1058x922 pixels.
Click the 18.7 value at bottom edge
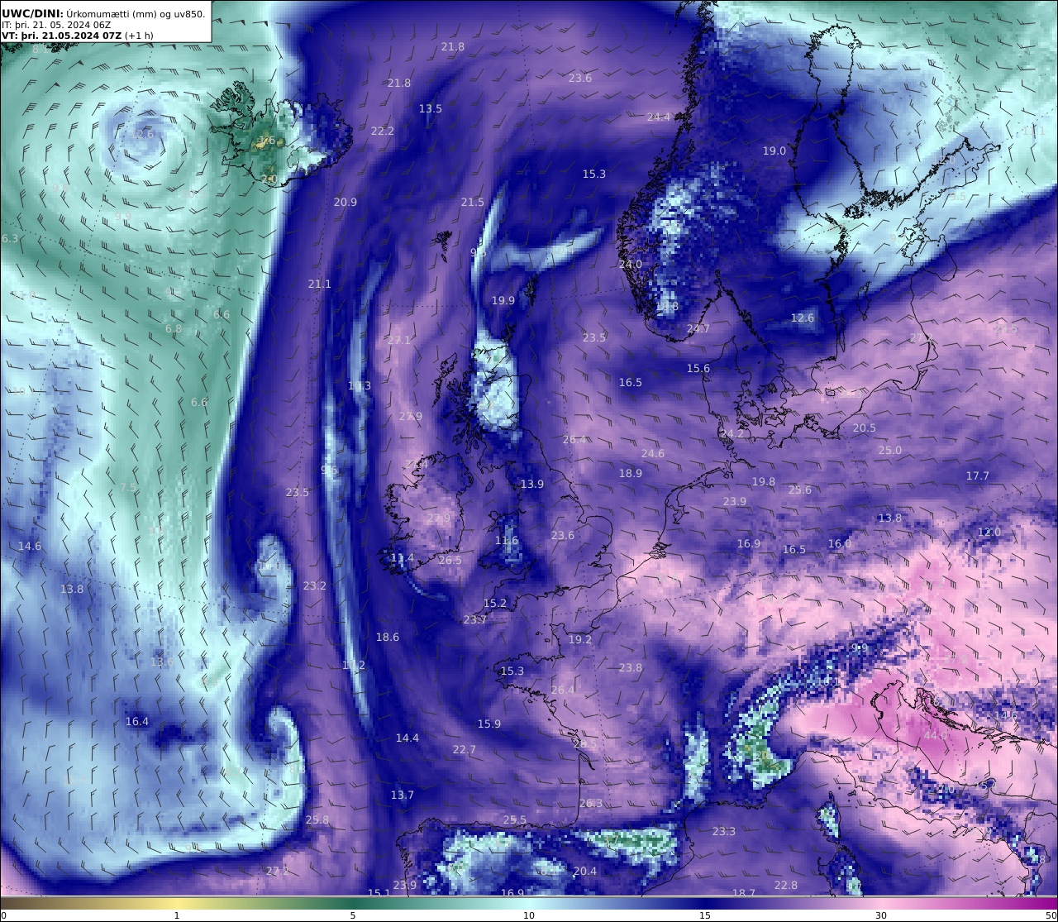[744, 894]
